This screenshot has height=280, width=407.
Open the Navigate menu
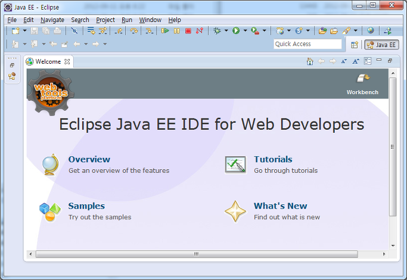pyautogui.click(x=52, y=20)
